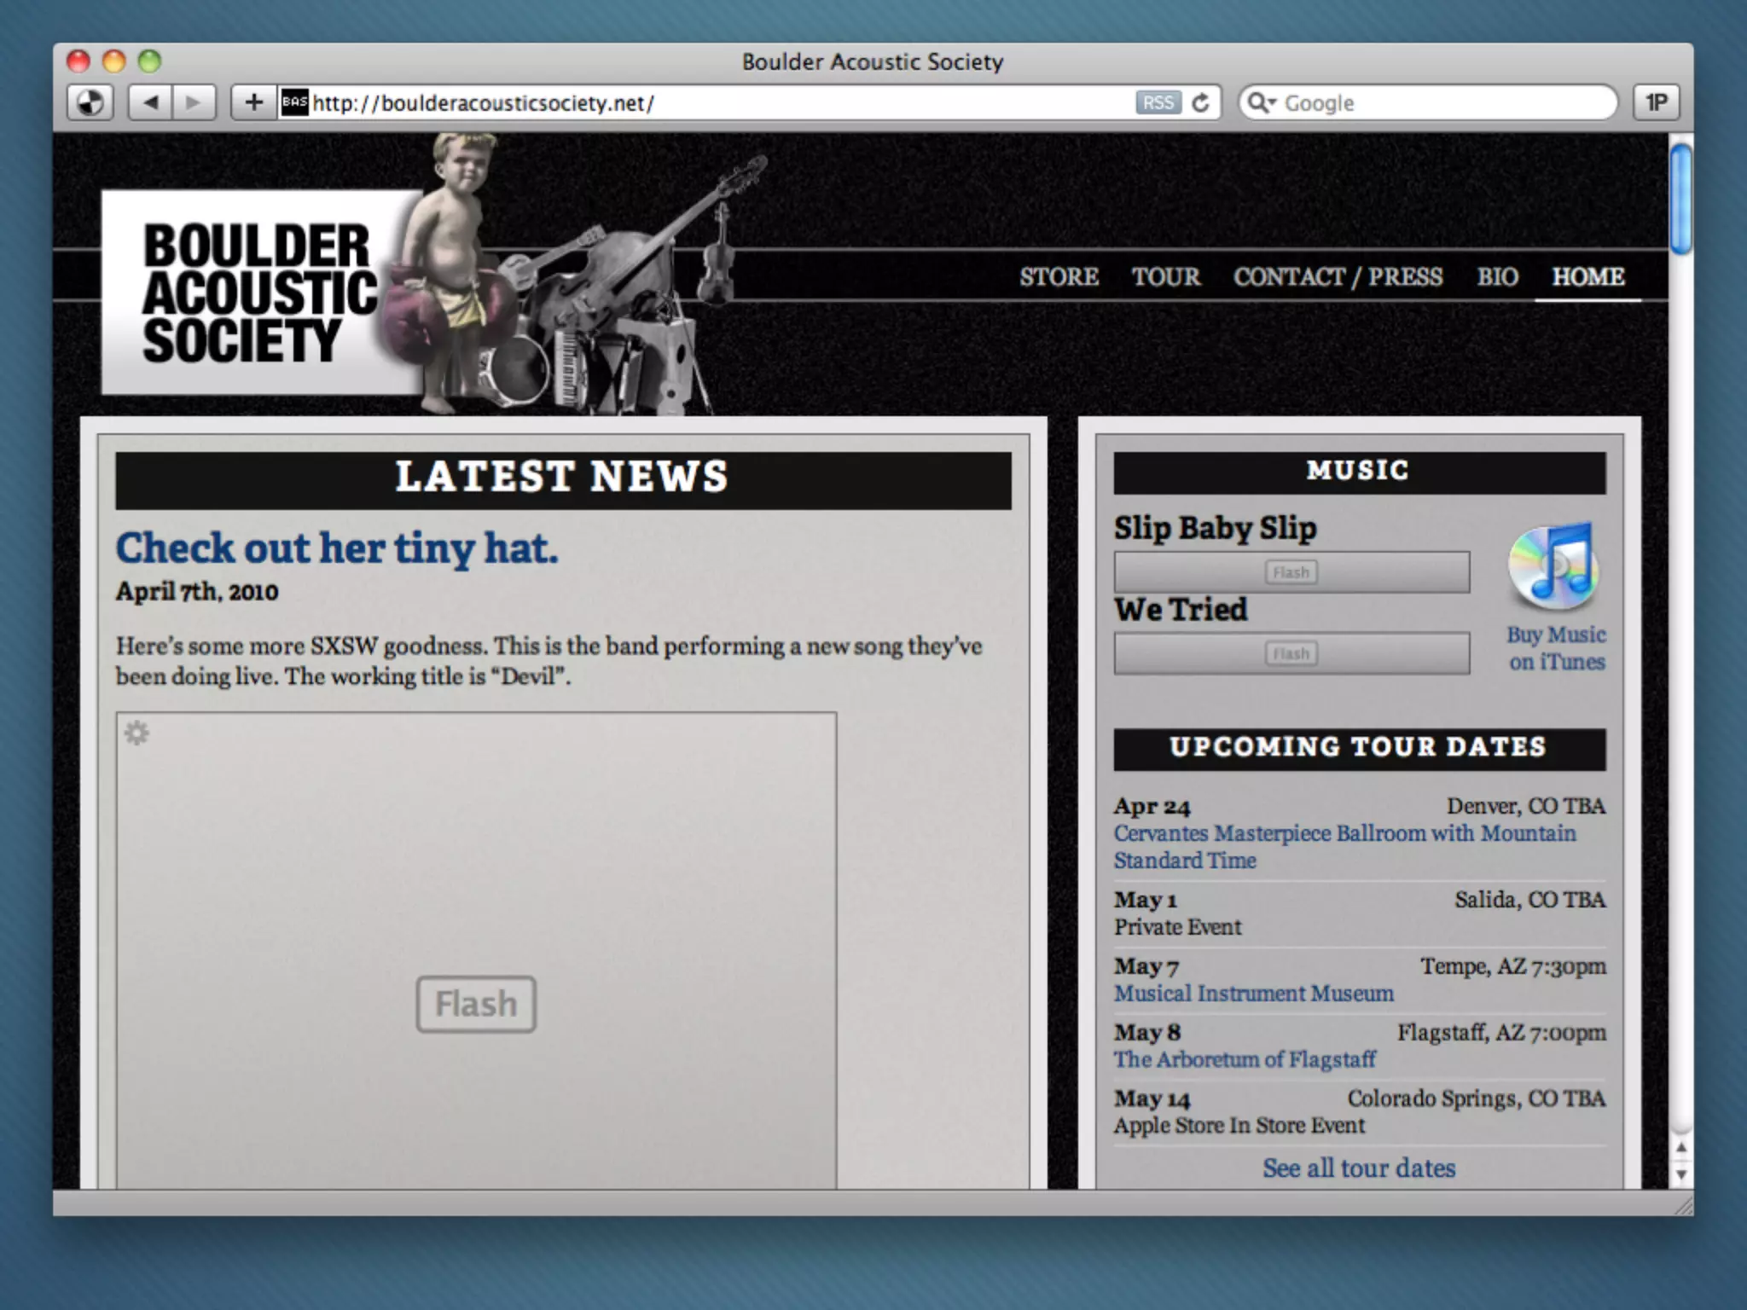Expand the Google search magnifier dropdown

[1262, 103]
